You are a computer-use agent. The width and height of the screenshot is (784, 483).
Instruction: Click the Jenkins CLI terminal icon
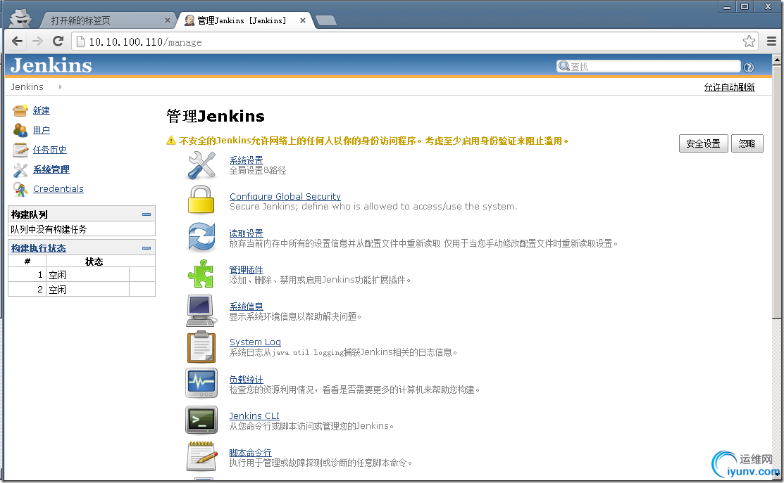click(x=201, y=420)
